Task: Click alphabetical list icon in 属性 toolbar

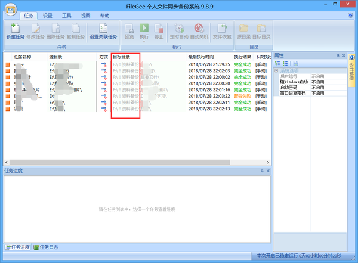Action: tap(285, 63)
